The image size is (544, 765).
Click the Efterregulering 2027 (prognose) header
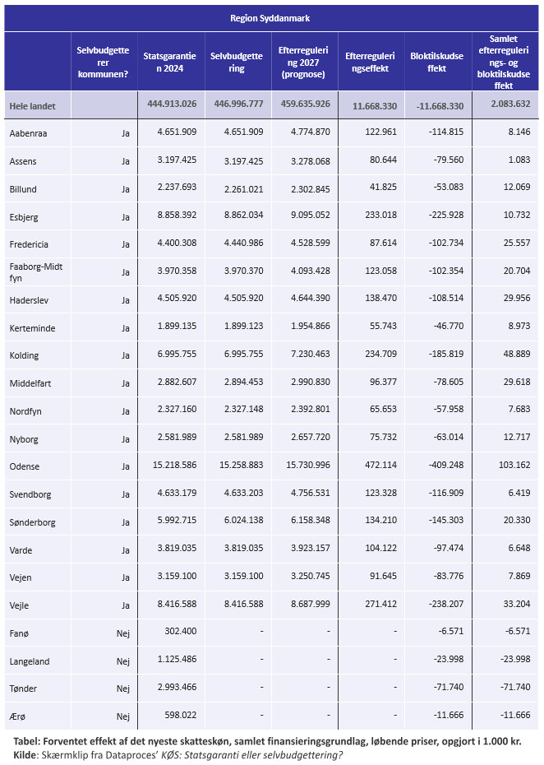[303, 63]
